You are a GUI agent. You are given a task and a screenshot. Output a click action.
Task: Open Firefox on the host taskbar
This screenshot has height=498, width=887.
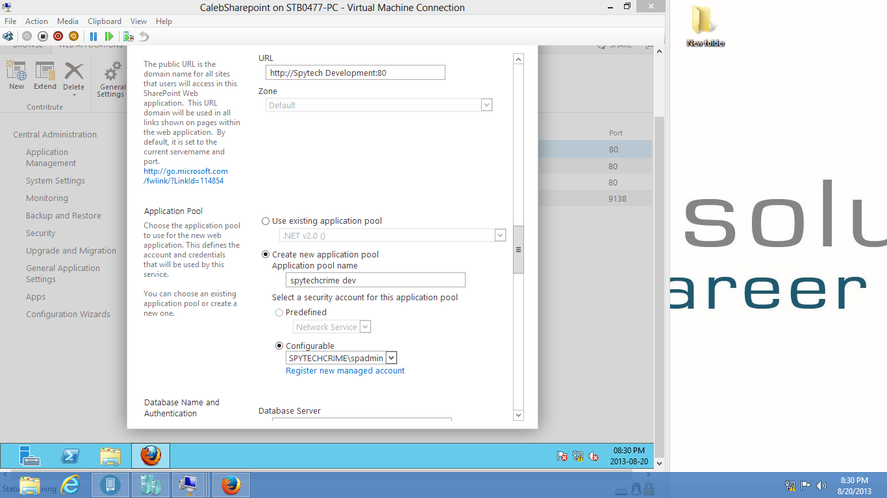point(231,485)
